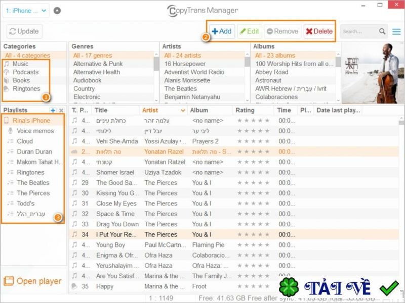Open the Makom Tahat playlist
Image resolution: width=405 pixels, height=303 pixels.
click(x=39, y=162)
